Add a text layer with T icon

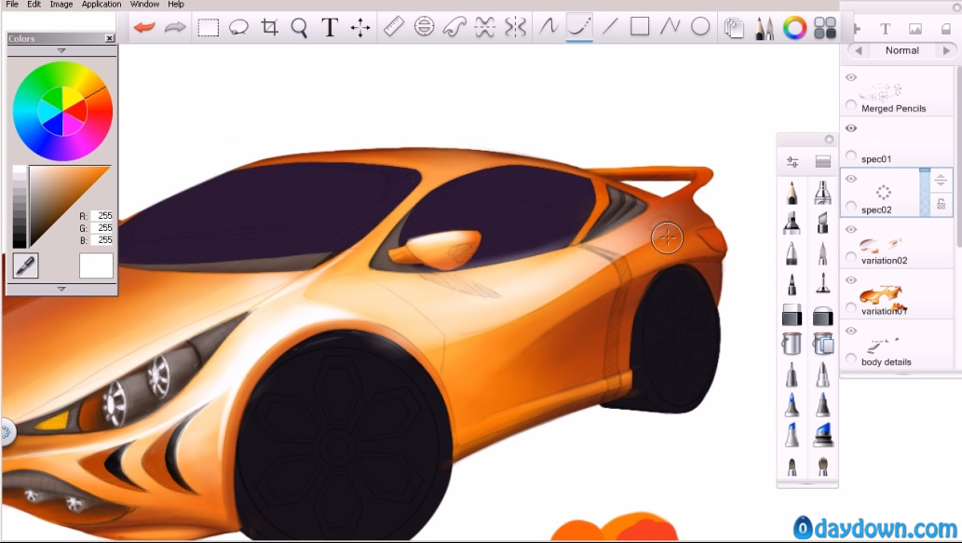click(x=885, y=29)
